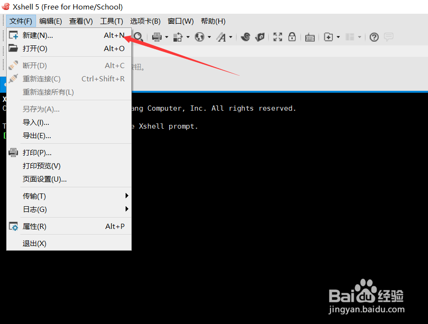Click the keyboard key mapping icon
Image resolution: width=428 pixels, height=324 pixels.
[x=310, y=37]
